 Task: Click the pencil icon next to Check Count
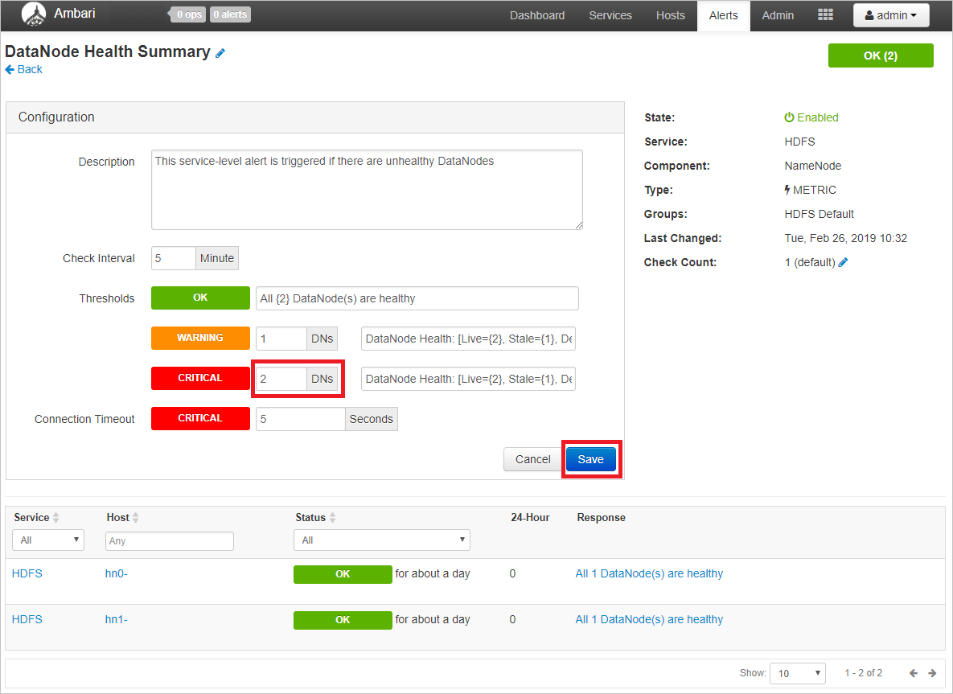[x=843, y=262]
